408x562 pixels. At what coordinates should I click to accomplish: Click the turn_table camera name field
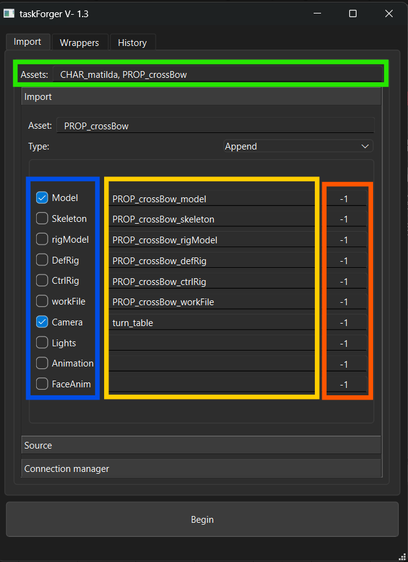point(211,322)
